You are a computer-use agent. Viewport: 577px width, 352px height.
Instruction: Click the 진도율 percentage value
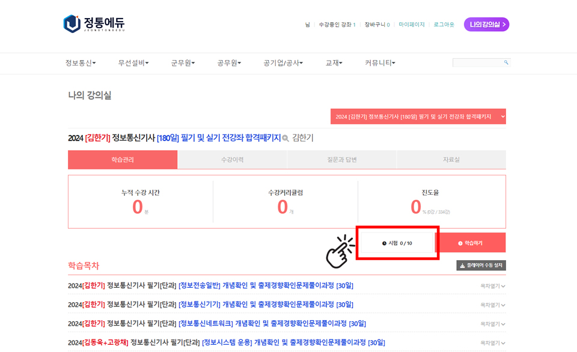(x=416, y=207)
